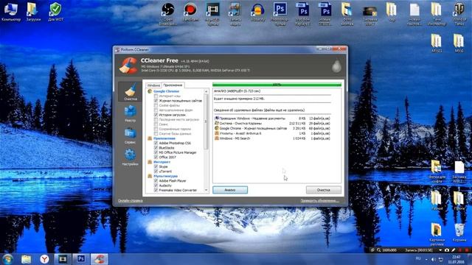
Task: Click the taskbar clock showing 22:47
Action: pos(457,259)
